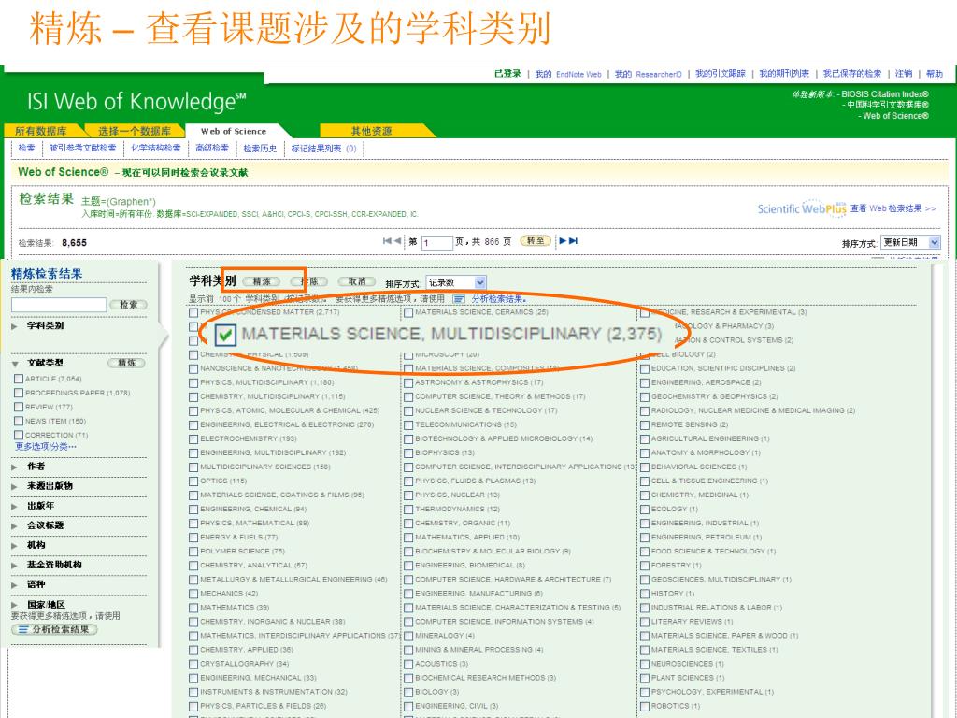The image size is (957, 718).
Task: Expand 学科类别 section in sidebar
Action: coord(15,326)
